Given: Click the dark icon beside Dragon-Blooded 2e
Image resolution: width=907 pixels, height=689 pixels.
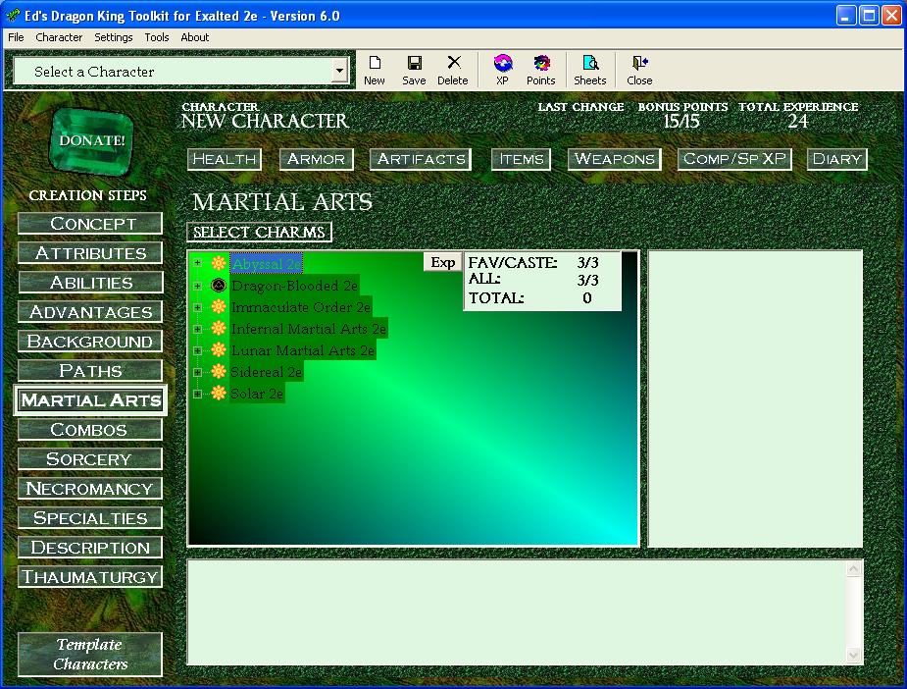Looking at the screenshot, I should point(219,285).
